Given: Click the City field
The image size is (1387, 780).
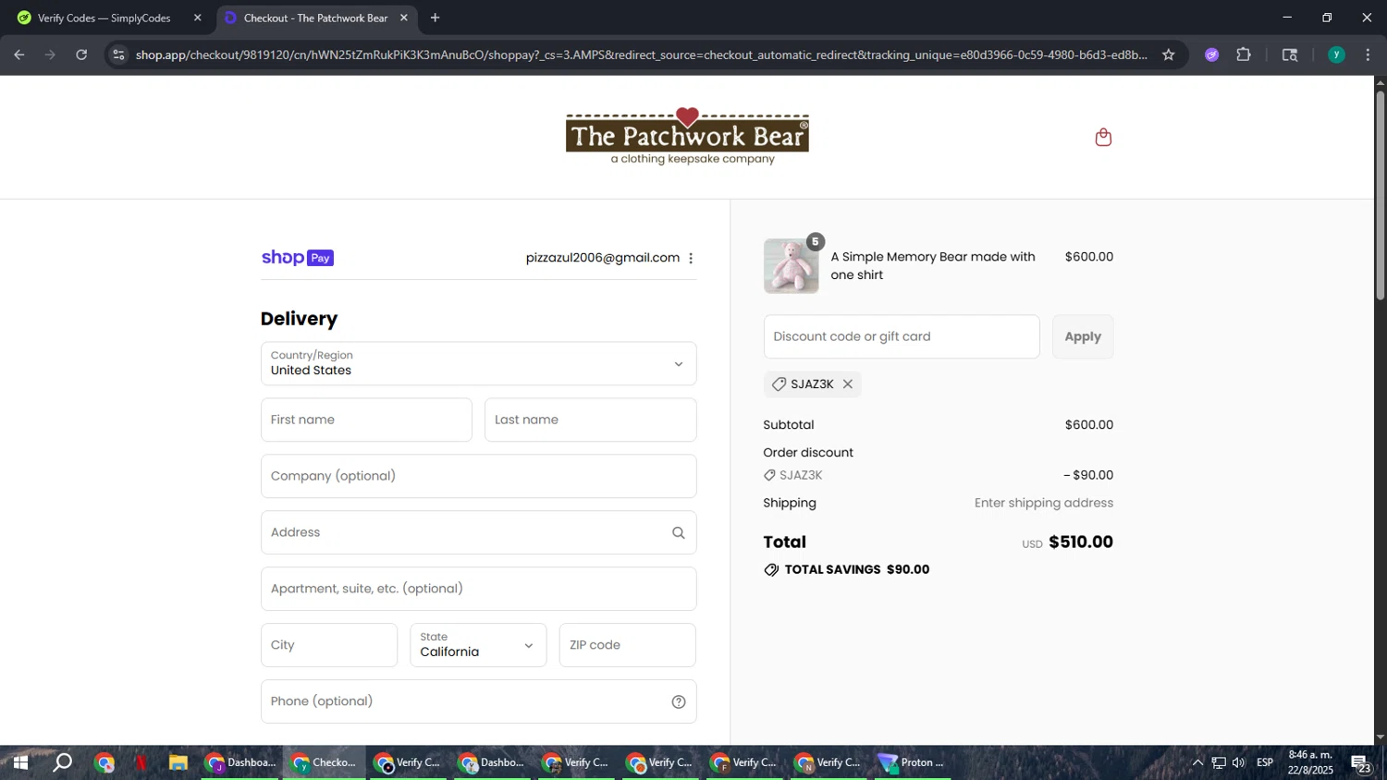Looking at the screenshot, I should pos(329,645).
